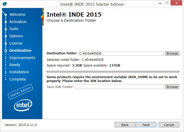Click the Starter Edition badge
Image resolution: width=184 pixels, height=132 pixels.
point(20,92)
